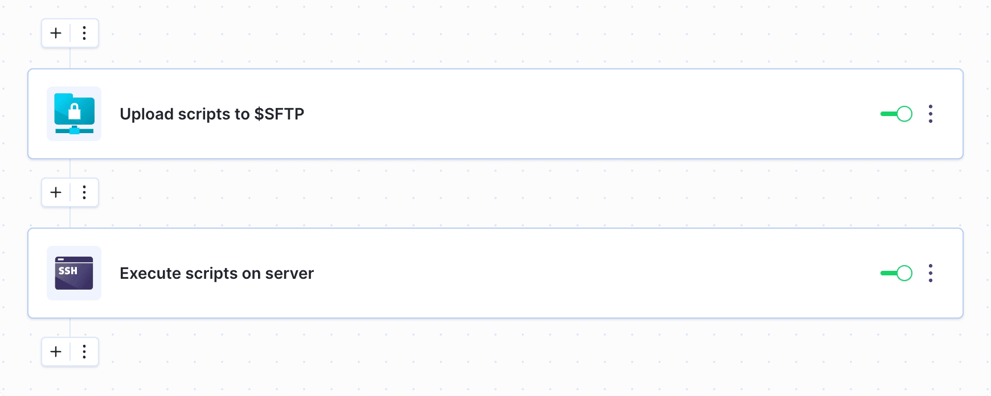Open the options menu on the SFTP action card
Screen dimensions: 991x396
point(931,114)
